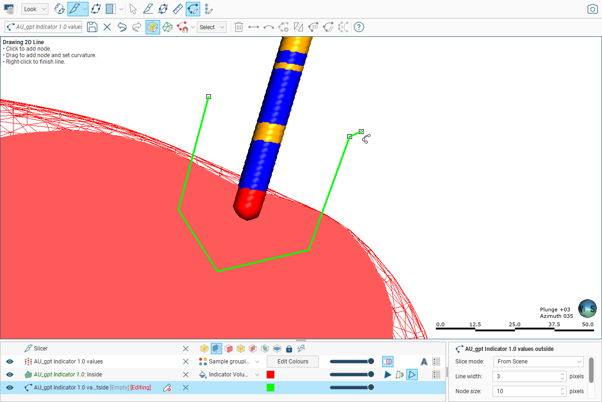This screenshot has width=602, height=402.
Task: Open the Select dropdown in editing toolbar
Action: pyautogui.click(x=211, y=27)
